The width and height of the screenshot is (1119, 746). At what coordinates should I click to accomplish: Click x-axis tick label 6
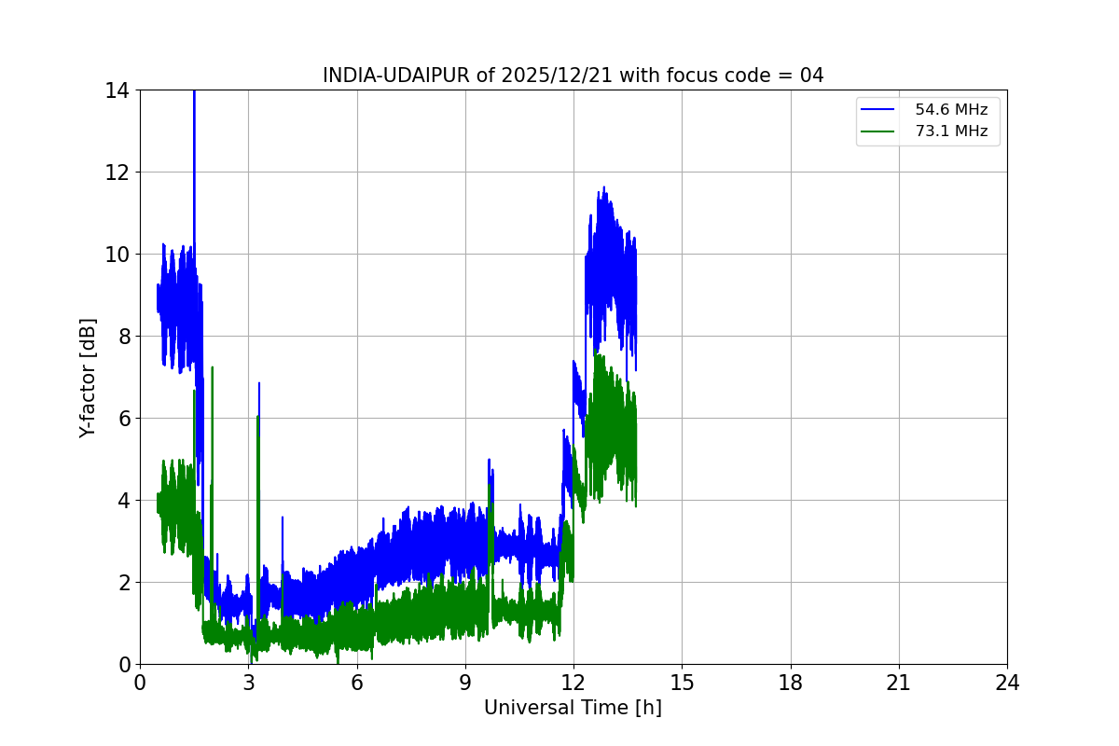coord(356,683)
